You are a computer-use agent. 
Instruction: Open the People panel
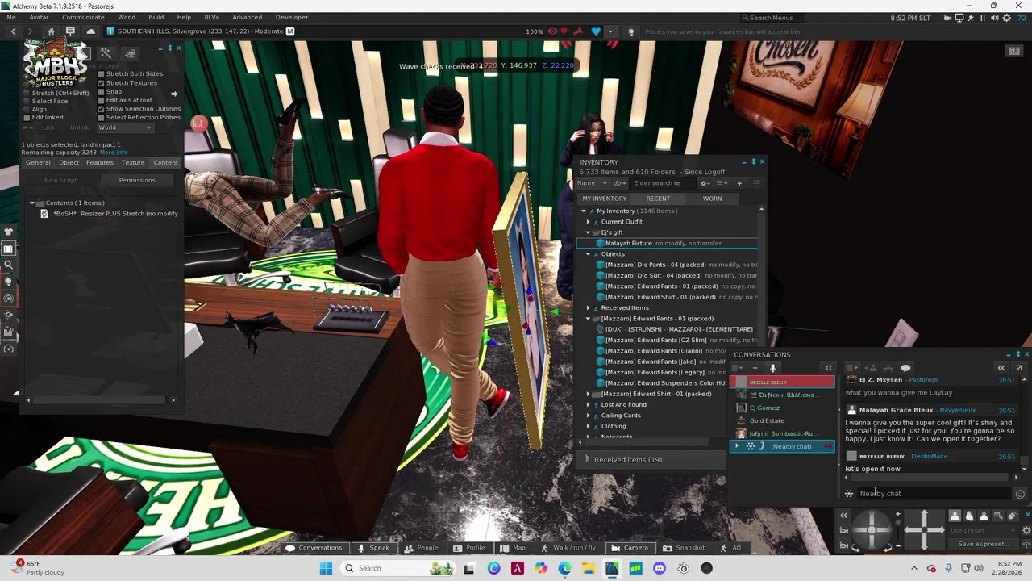click(x=422, y=548)
